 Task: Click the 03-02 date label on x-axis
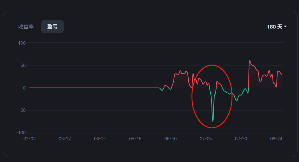pos(29,139)
